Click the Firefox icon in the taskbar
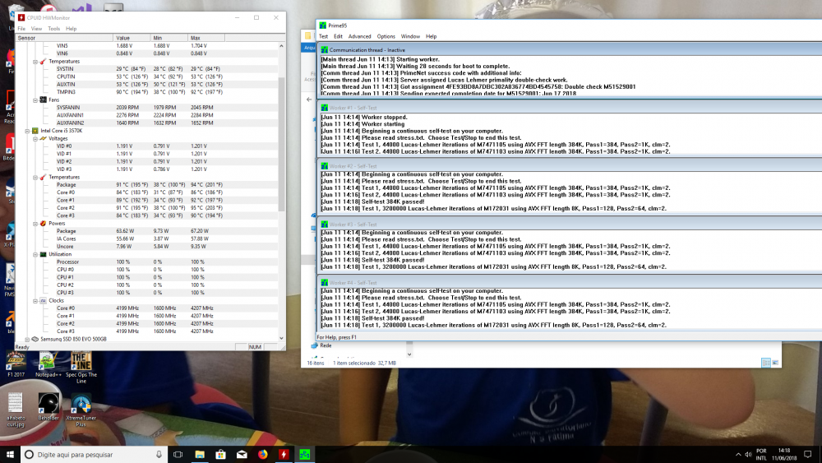The image size is (822, 463). click(x=263, y=454)
